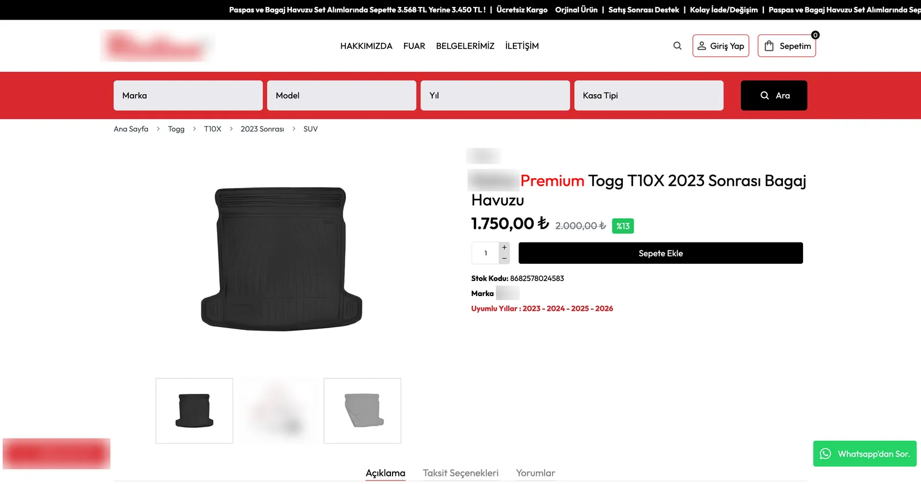Click the old price 2.000,00 ₺
The width and height of the screenshot is (921, 484).
coord(580,226)
